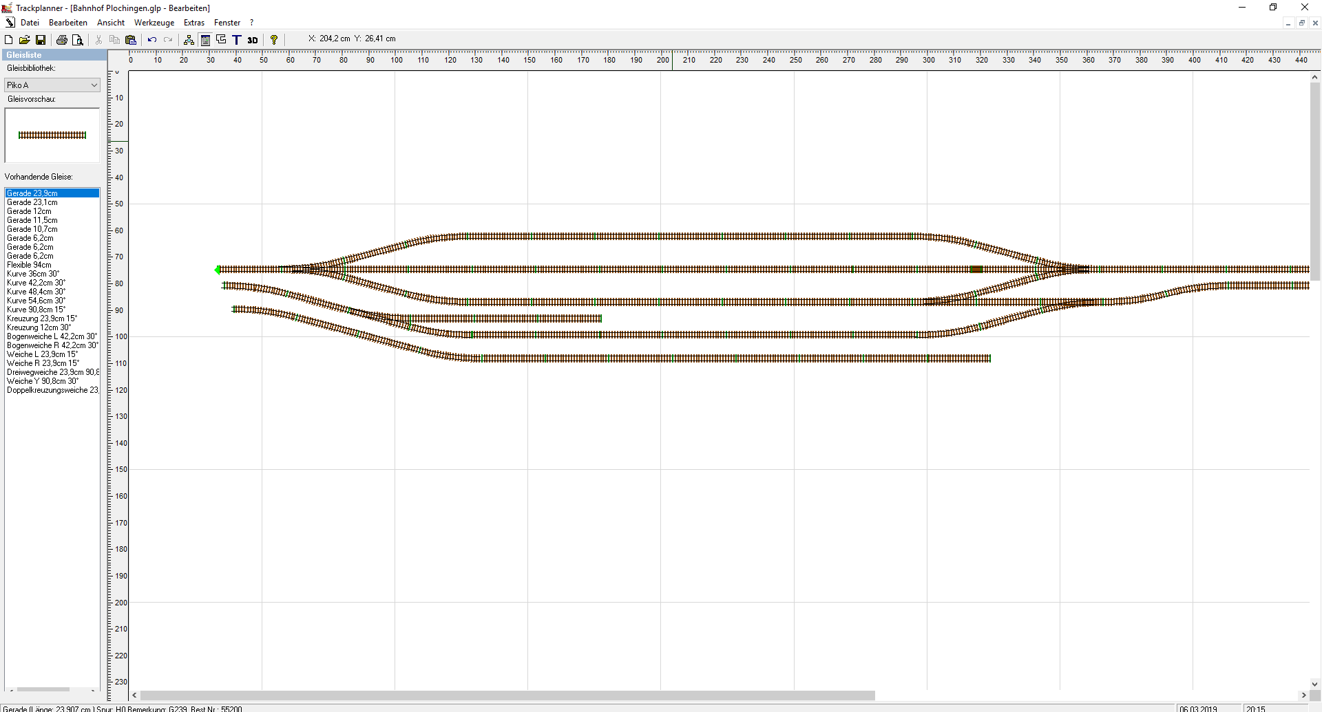The image size is (1322, 712).
Task: Undo the last action
Action: click(x=152, y=40)
